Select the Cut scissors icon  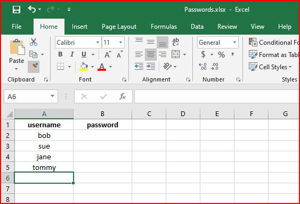pyautogui.click(x=34, y=42)
